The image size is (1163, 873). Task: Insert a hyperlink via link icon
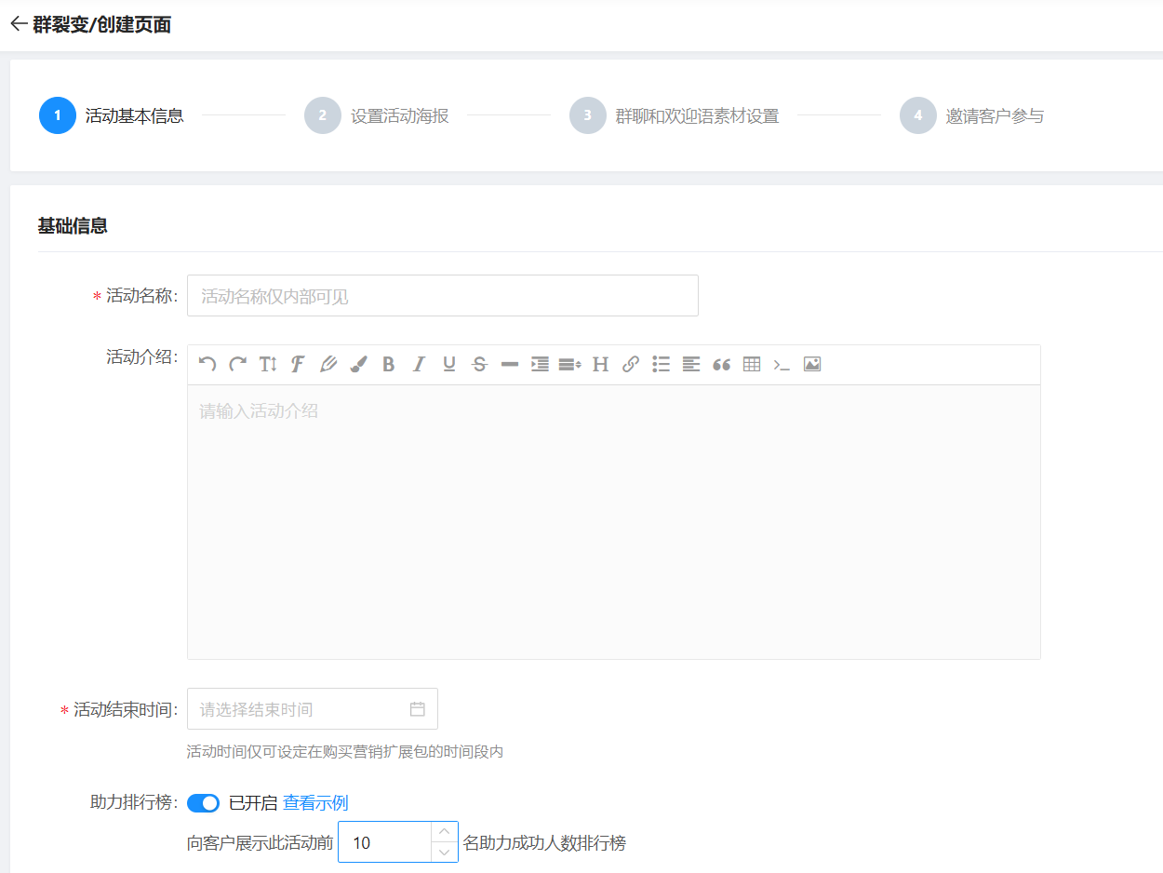coord(631,365)
